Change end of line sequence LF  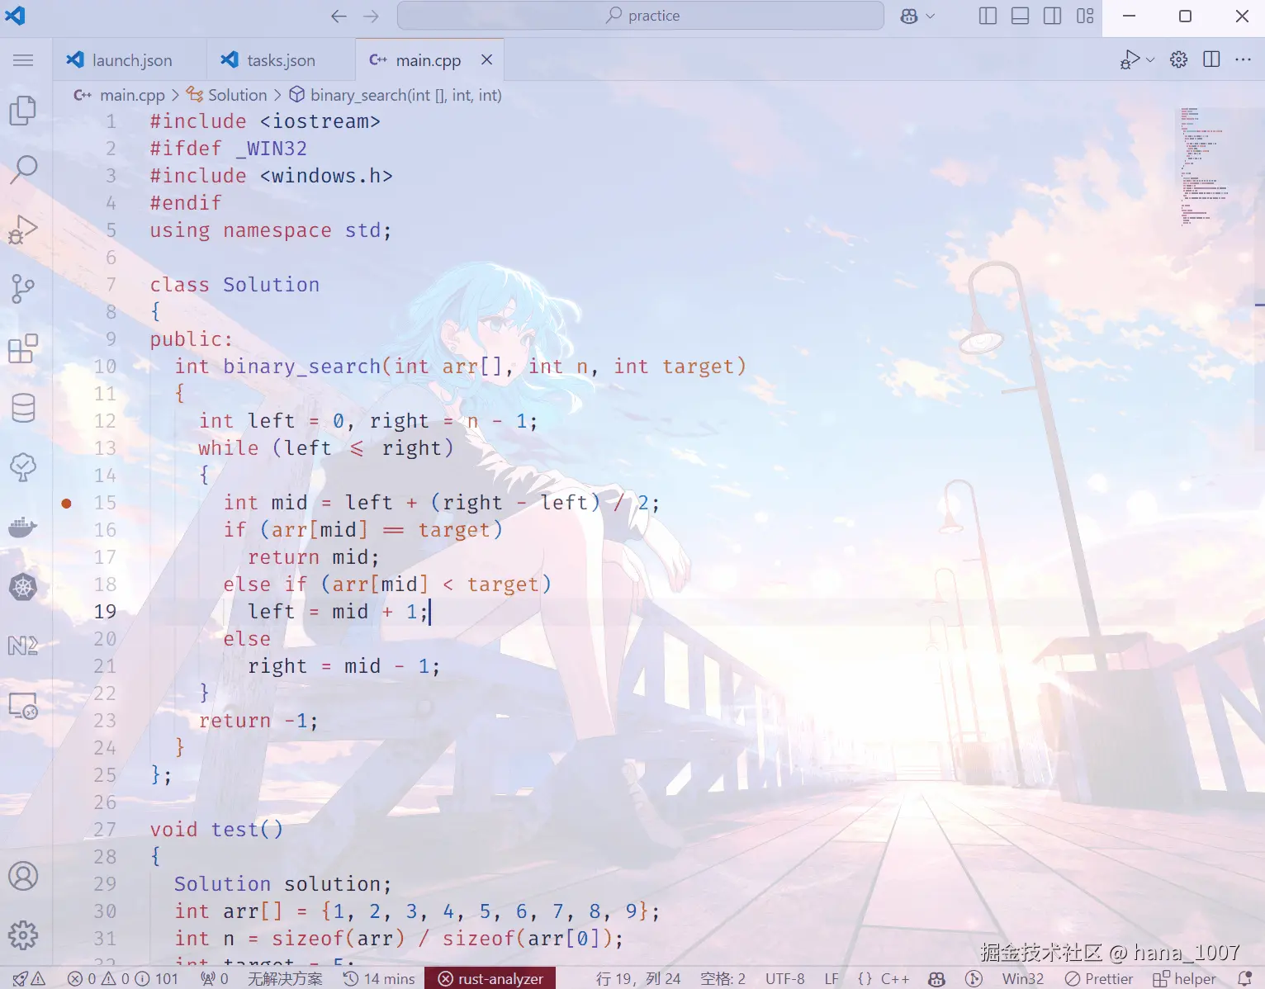pyautogui.click(x=831, y=978)
